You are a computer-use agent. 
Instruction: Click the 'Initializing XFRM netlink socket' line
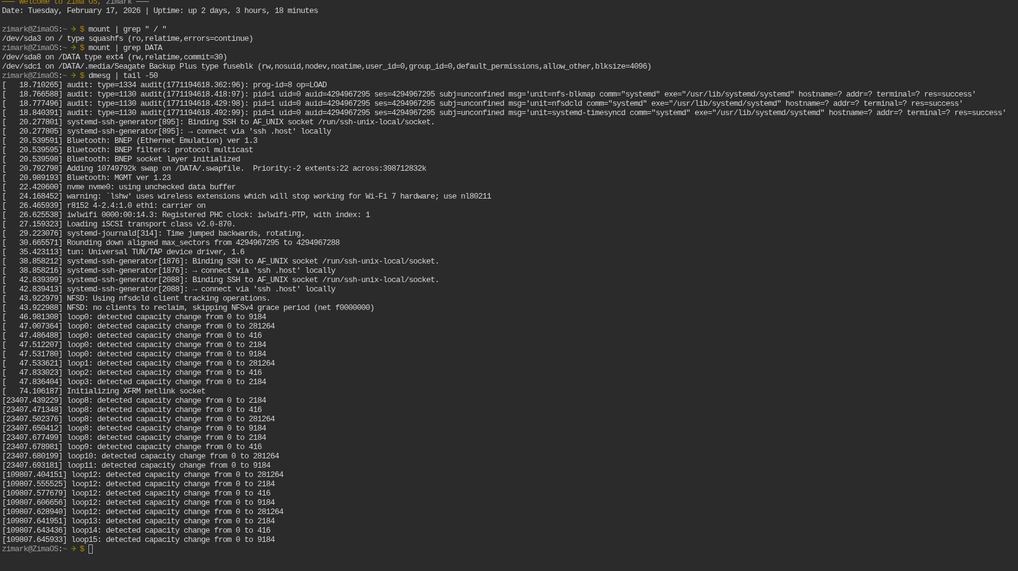pyautogui.click(x=136, y=391)
